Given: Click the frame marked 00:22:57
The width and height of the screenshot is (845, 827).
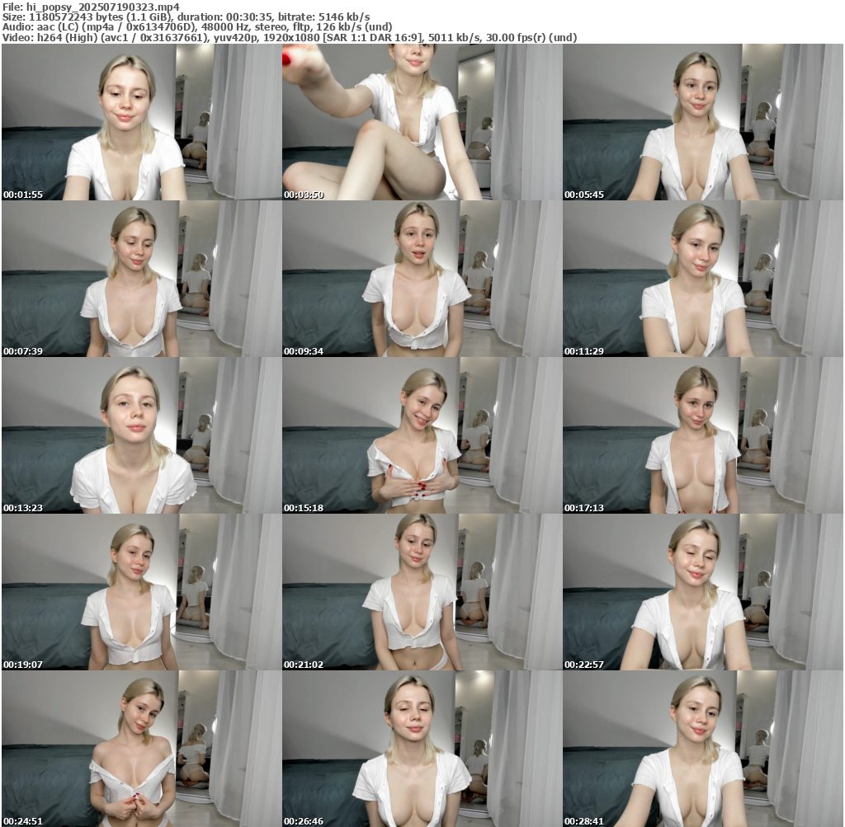Looking at the screenshot, I should pyautogui.click(x=702, y=592).
